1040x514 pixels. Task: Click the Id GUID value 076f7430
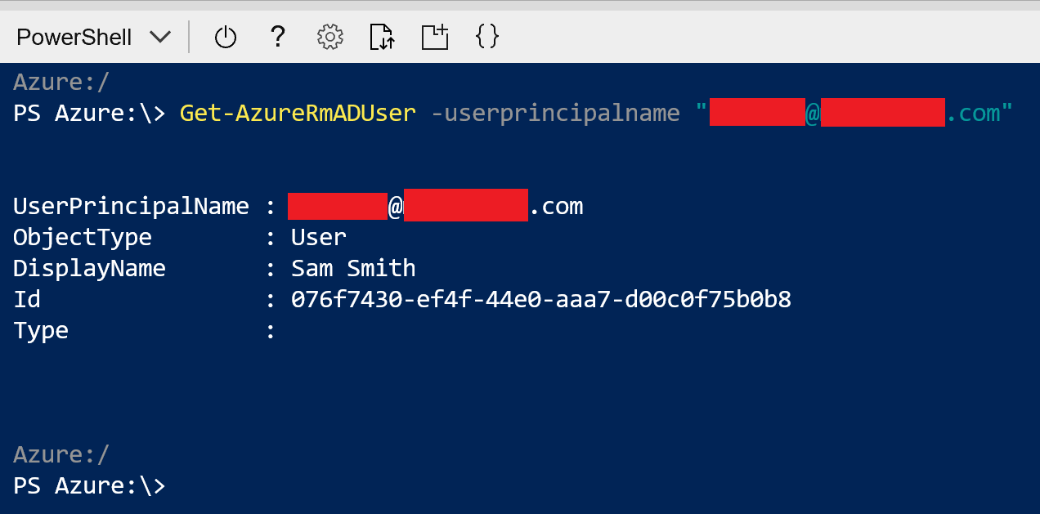[540, 300]
